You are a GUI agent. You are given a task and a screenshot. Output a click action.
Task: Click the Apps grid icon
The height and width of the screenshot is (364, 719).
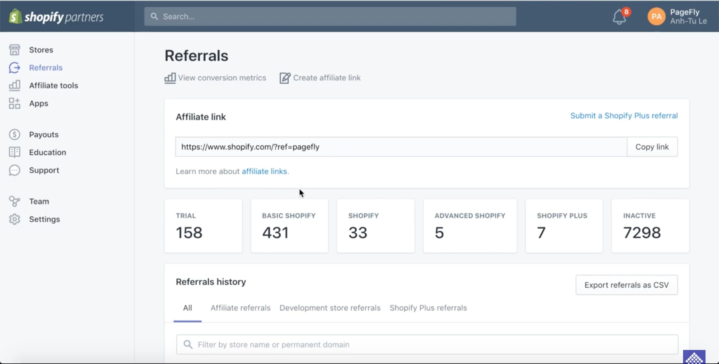[14, 103]
